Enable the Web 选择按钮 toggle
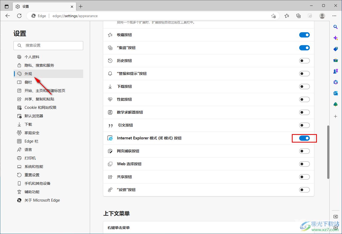 pyautogui.click(x=304, y=164)
